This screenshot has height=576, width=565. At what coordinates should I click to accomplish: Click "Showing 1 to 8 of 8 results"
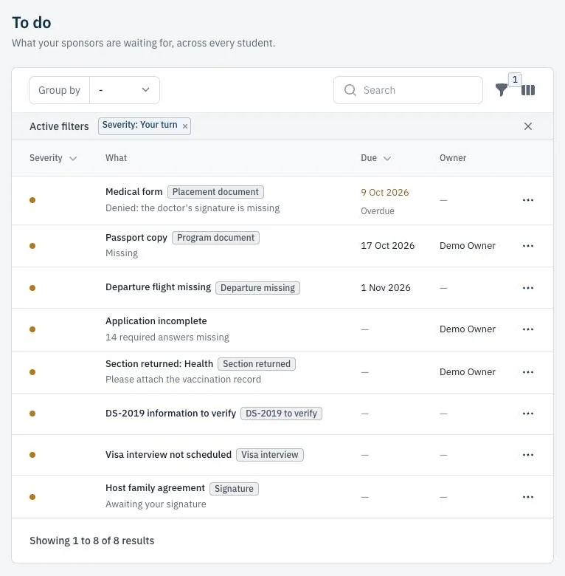point(91,541)
